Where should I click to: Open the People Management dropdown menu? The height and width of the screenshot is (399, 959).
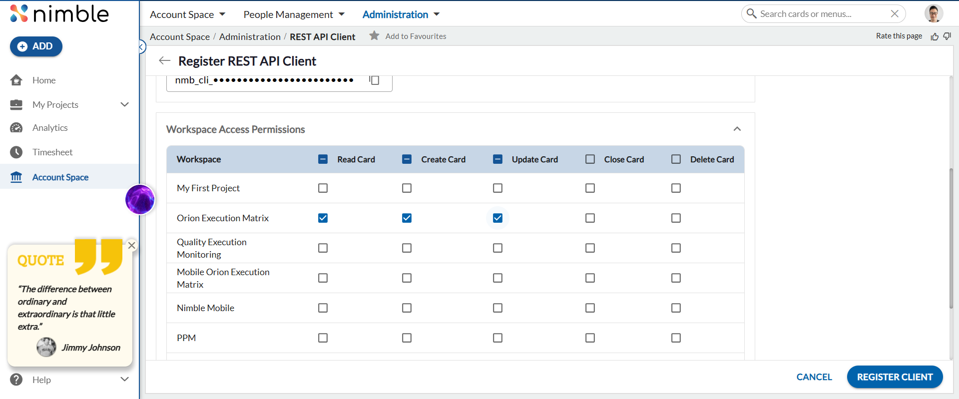[x=294, y=14]
